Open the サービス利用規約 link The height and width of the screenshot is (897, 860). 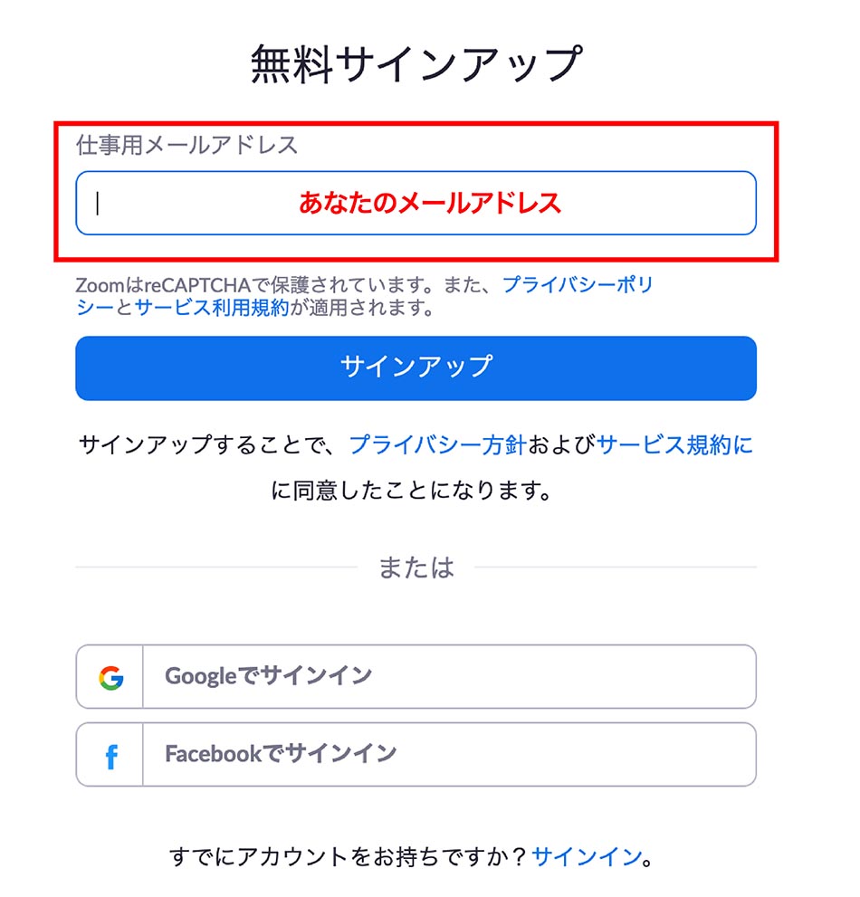pos(212,308)
